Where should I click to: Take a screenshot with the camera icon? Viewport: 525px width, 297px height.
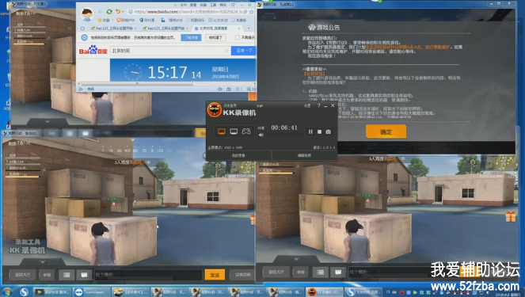coord(329,132)
